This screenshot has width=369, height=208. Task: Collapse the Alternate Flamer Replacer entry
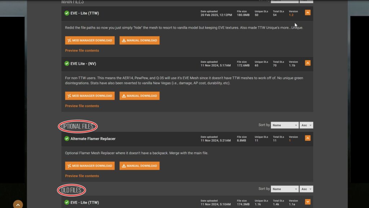click(307, 138)
